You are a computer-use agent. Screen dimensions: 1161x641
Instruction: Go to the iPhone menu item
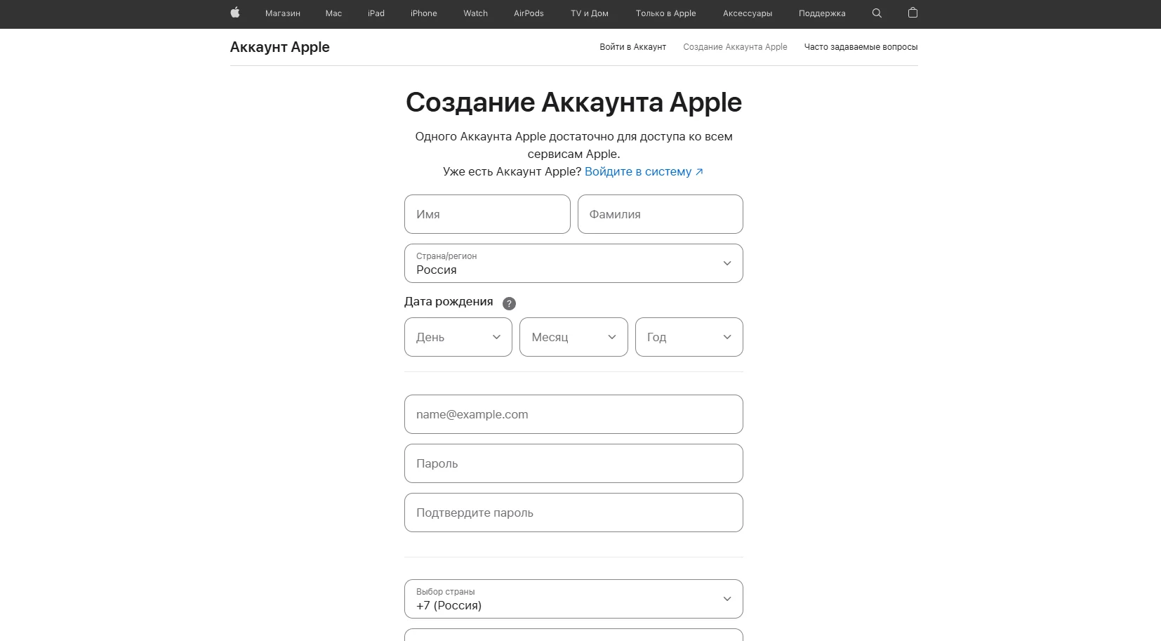coord(424,13)
